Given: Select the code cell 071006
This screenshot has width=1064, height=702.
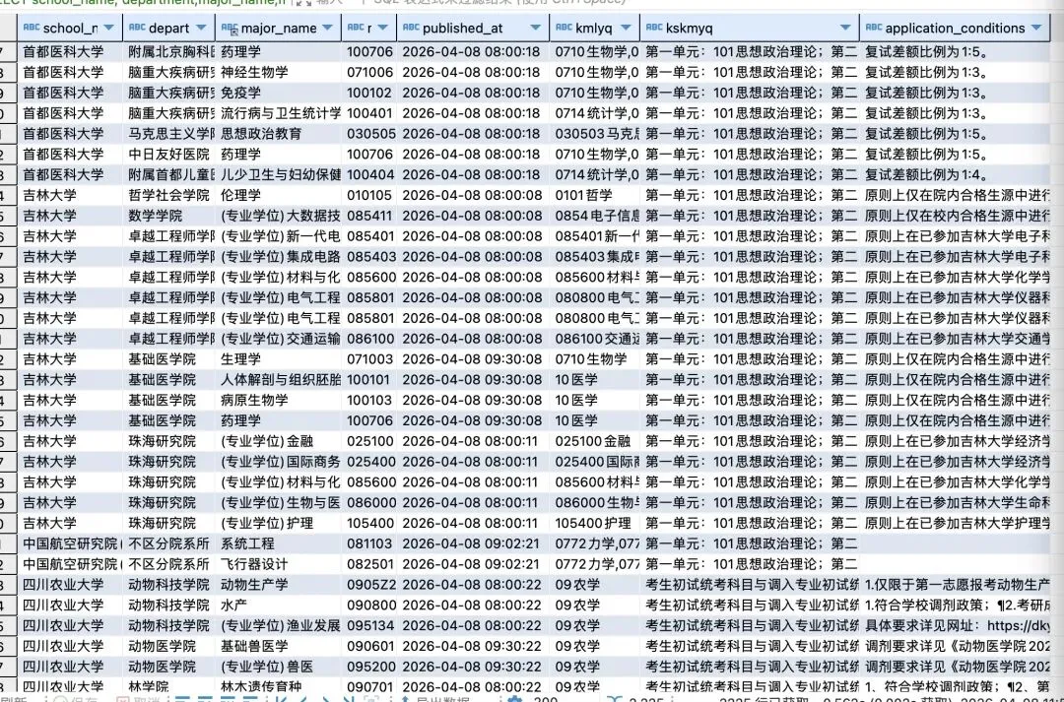Looking at the screenshot, I should click(x=369, y=72).
